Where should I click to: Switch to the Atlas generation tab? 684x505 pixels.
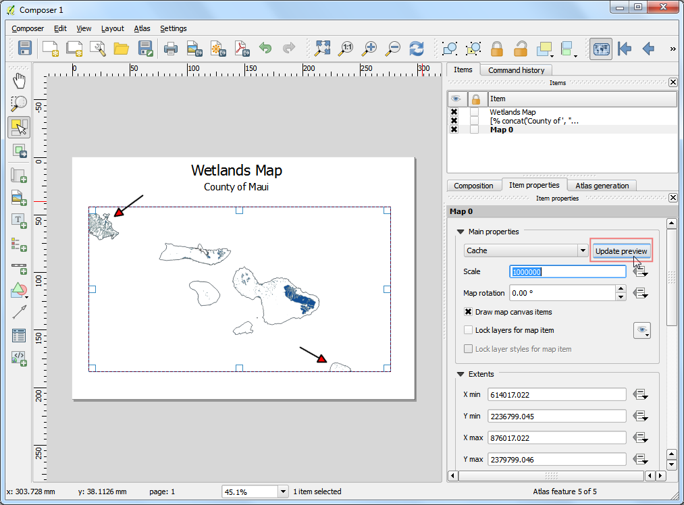point(602,186)
